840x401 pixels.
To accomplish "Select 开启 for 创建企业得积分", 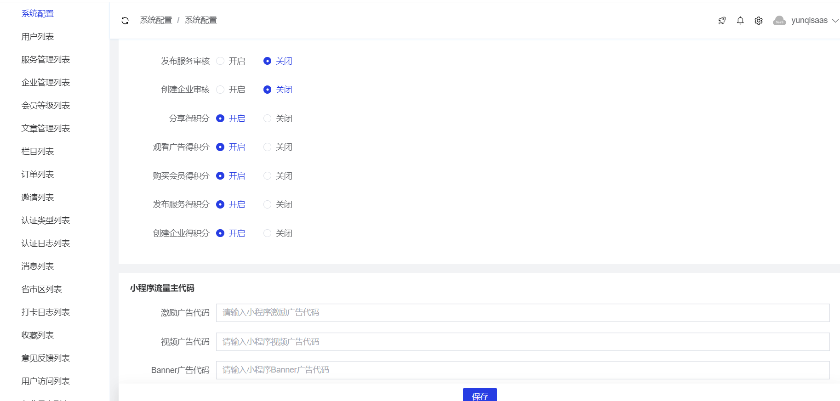I will pos(220,233).
